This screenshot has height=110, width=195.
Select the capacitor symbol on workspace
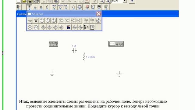click(x=74, y=51)
